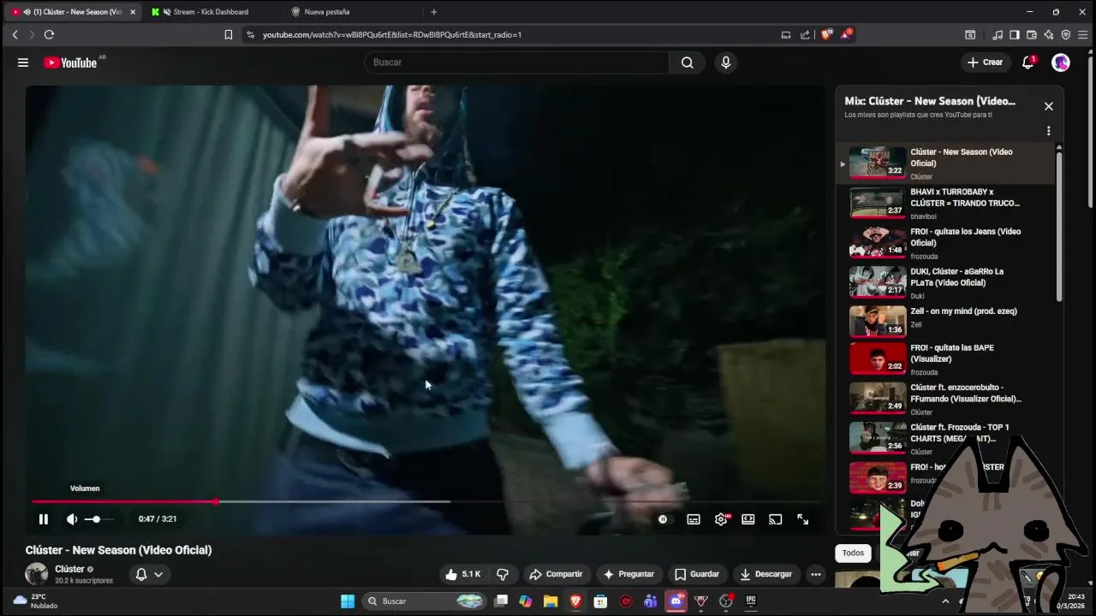Screen dimensions: 1096x616
Task: Click the Preguntar button
Action: (628, 574)
